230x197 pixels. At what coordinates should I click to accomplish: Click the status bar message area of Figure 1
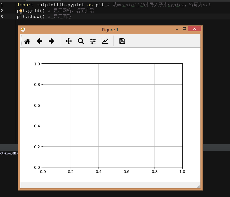[110, 185]
